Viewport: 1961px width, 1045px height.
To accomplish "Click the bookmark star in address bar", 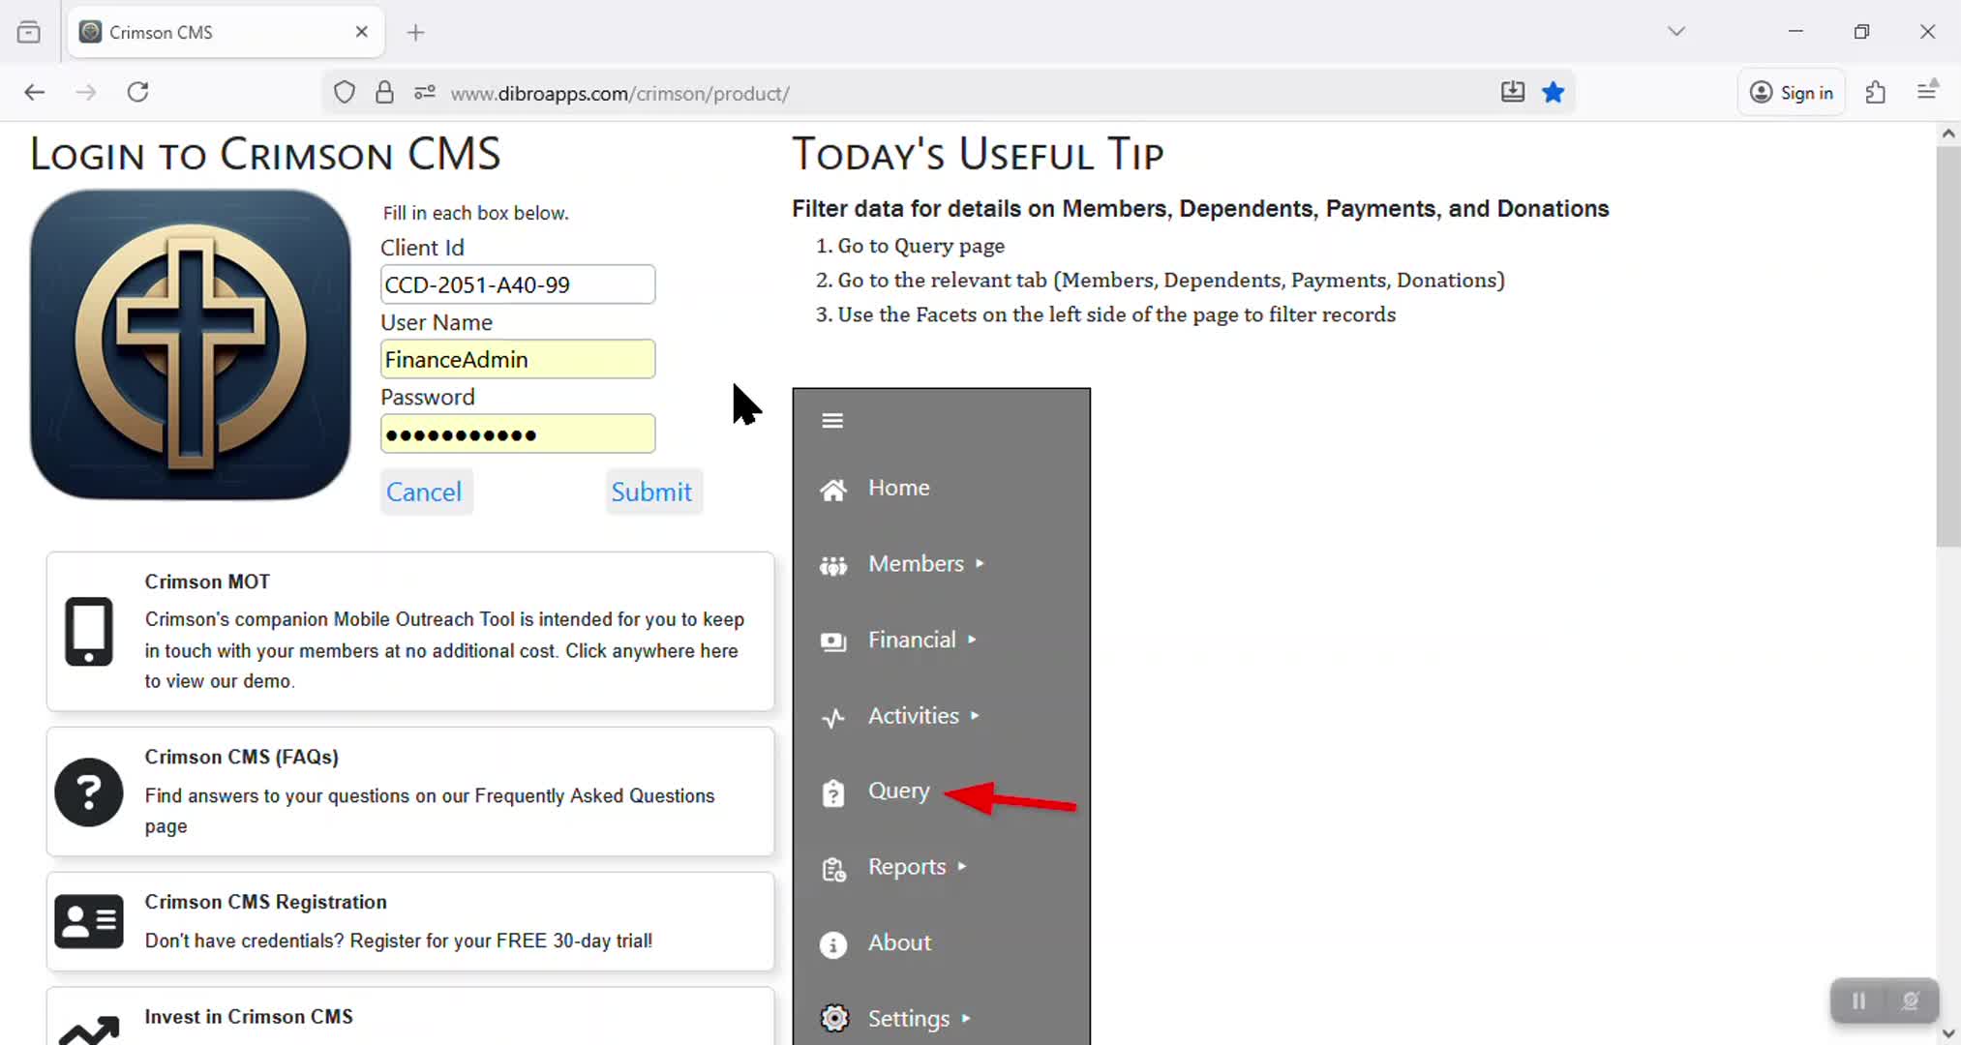I will point(1553,93).
